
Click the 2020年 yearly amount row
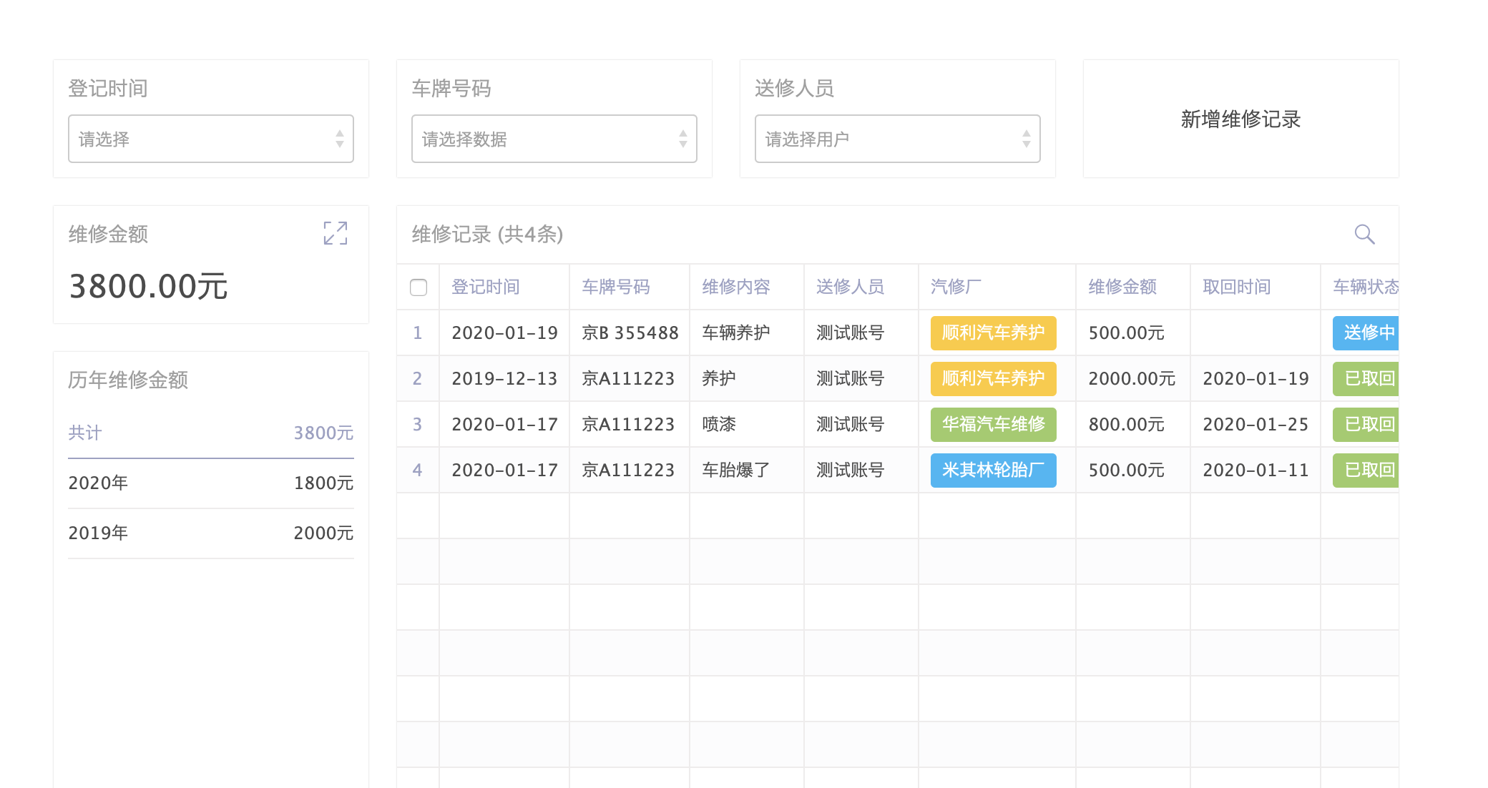211,483
